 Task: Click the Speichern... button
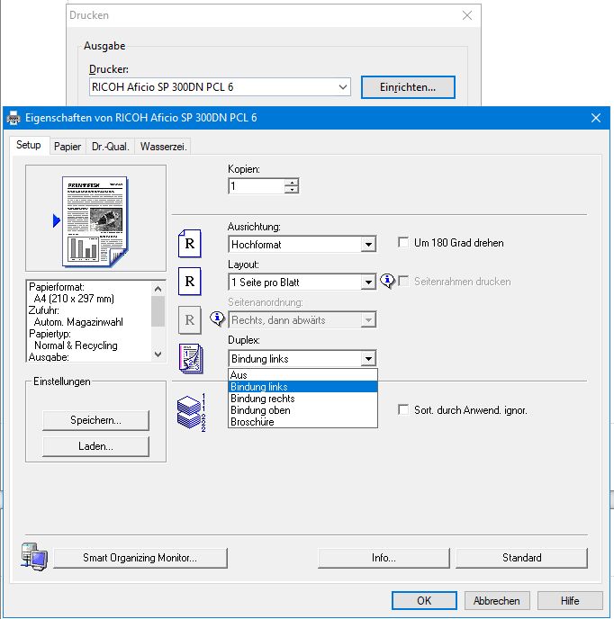pos(95,420)
